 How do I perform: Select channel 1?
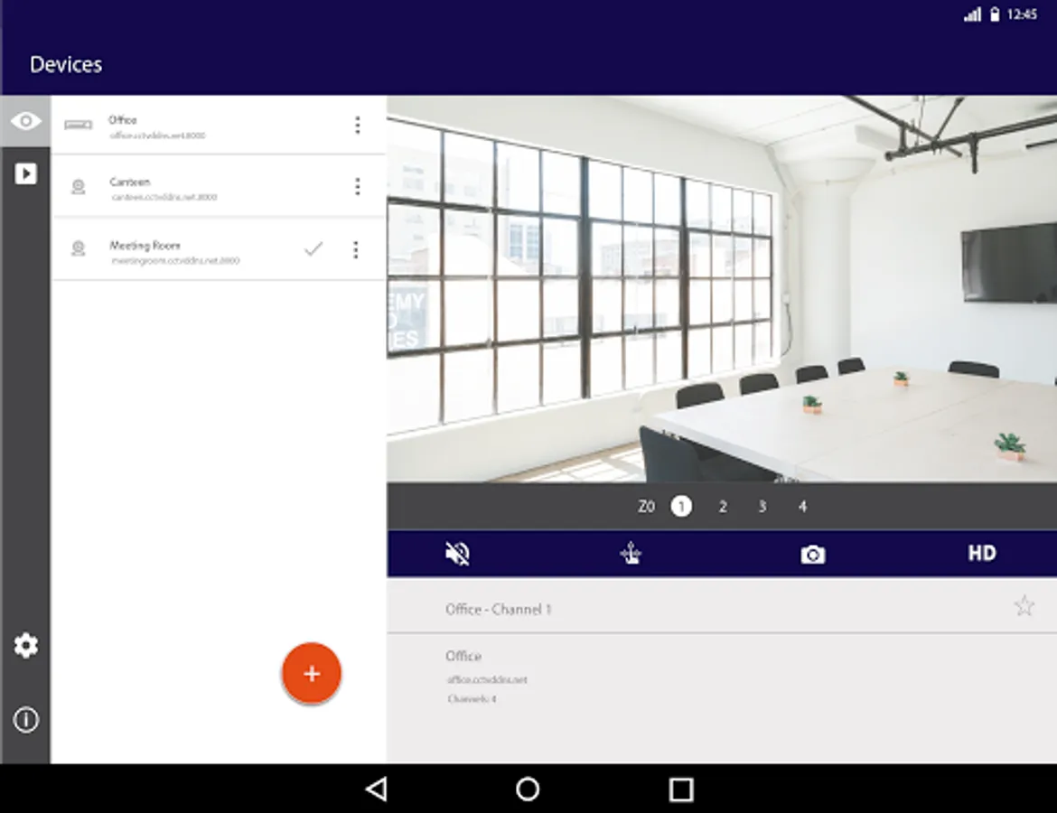click(x=681, y=506)
